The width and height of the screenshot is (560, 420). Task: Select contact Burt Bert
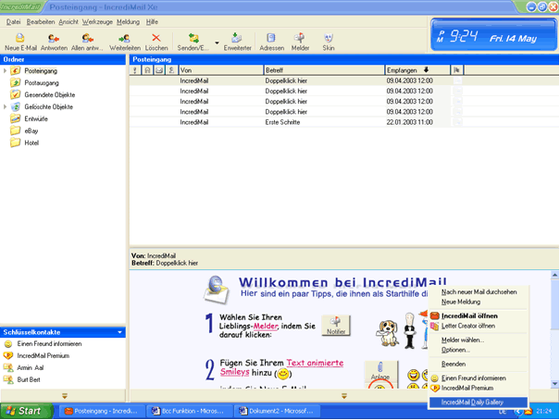click(x=29, y=379)
